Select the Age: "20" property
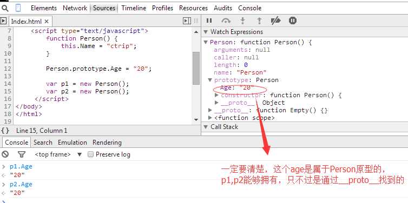 [x=237, y=87]
